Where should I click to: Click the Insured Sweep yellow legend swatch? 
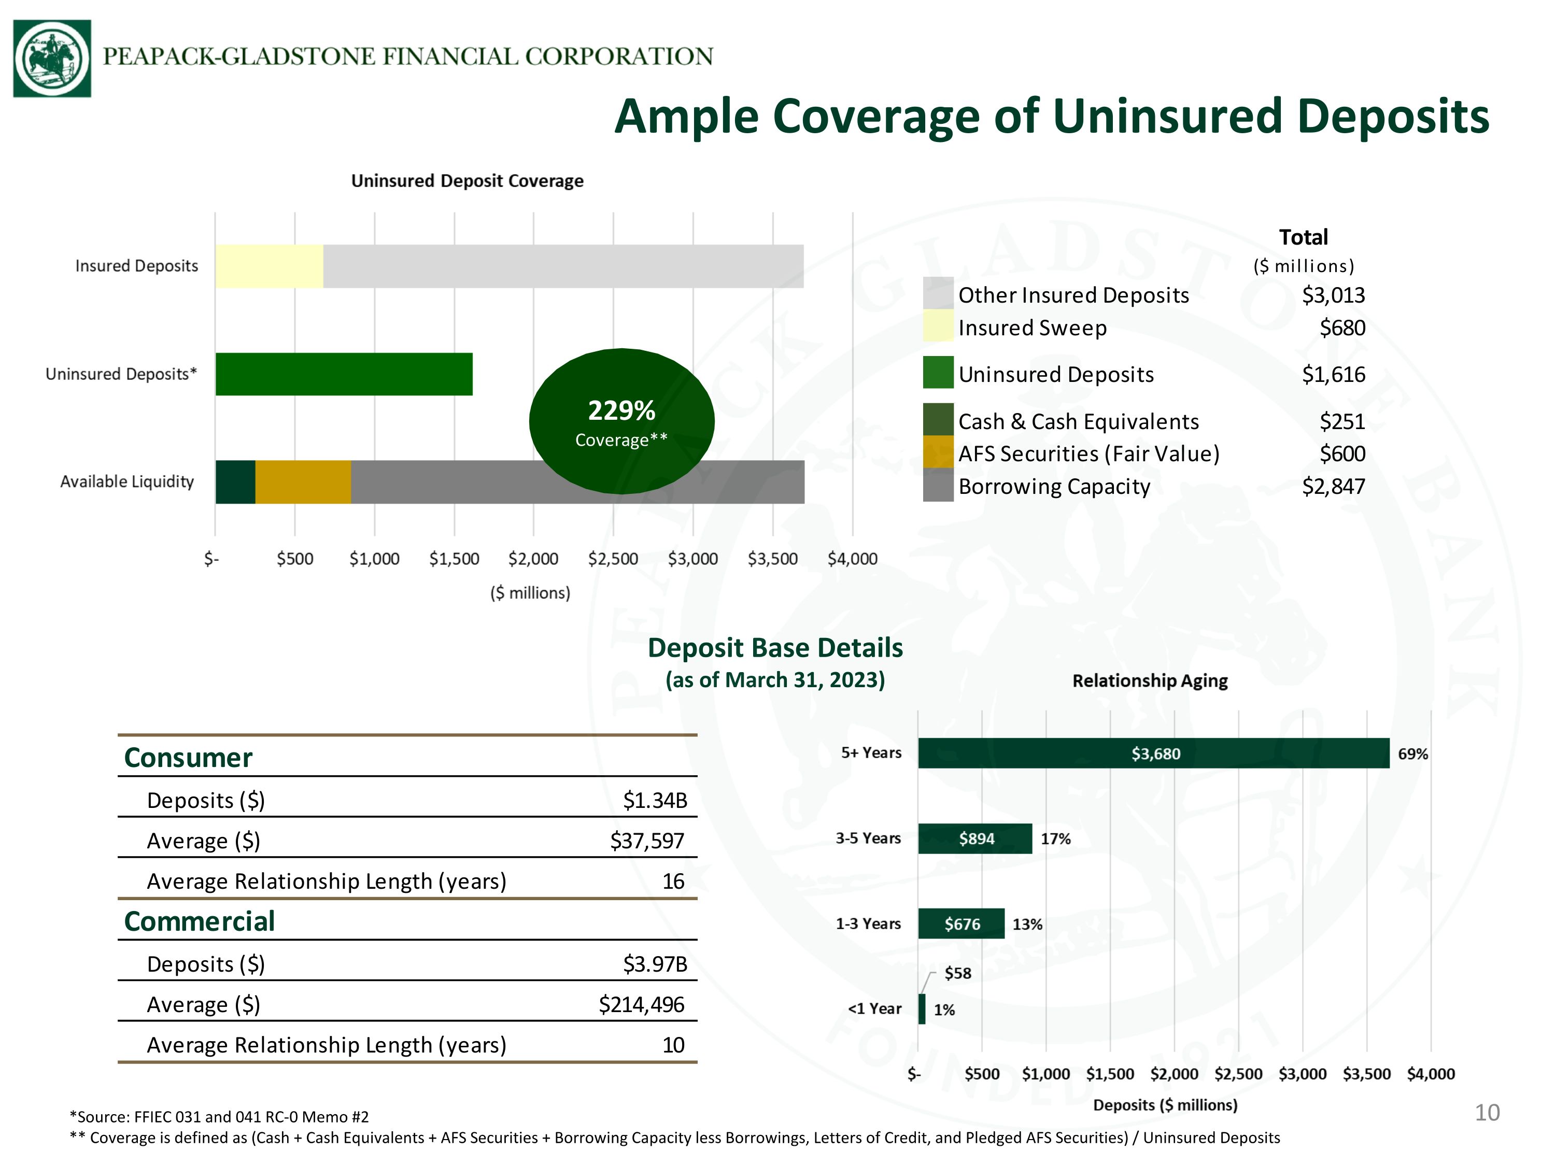point(938,325)
